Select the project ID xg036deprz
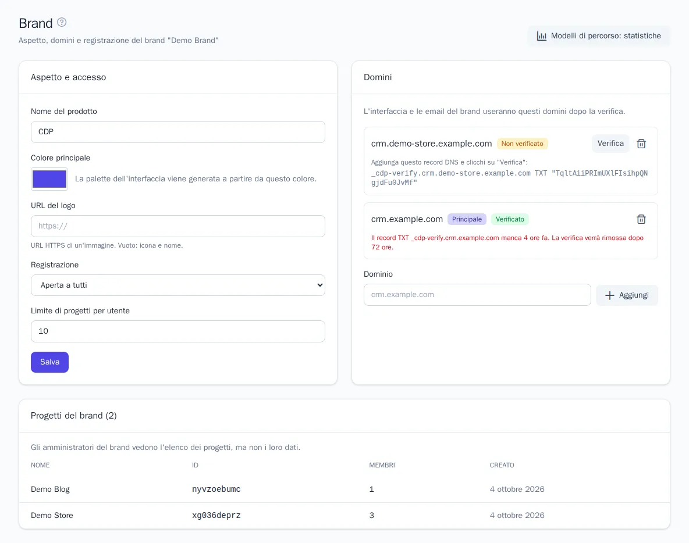This screenshot has height=543, width=689. tap(216, 515)
